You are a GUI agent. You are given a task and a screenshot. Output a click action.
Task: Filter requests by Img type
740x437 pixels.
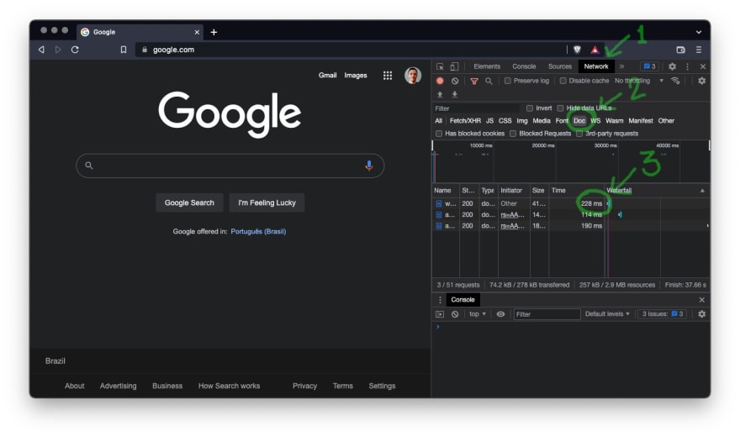pos(522,121)
